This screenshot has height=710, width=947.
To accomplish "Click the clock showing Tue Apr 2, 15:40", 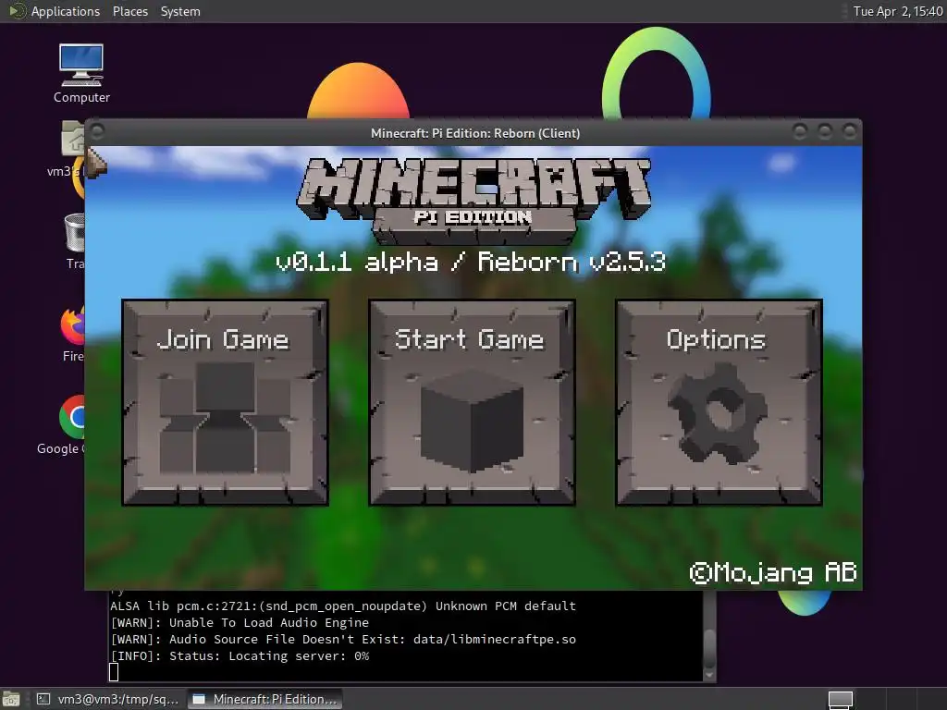I will (897, 11).
